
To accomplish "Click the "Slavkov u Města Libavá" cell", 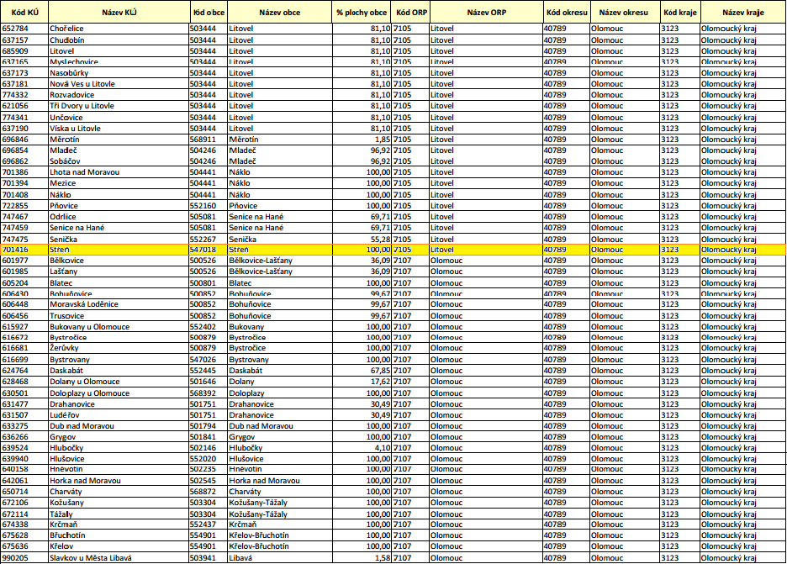I will 119,558.
